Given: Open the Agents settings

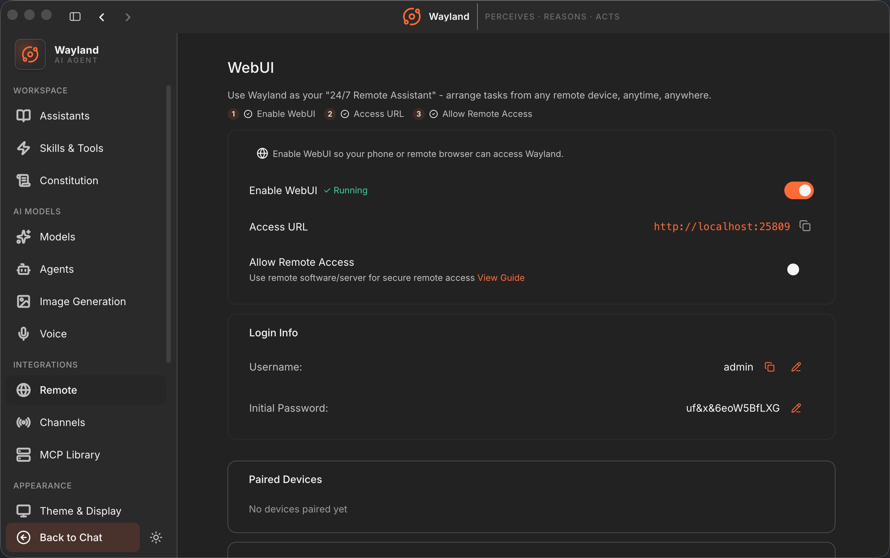Looking at the screenshot, I should 86,269.
